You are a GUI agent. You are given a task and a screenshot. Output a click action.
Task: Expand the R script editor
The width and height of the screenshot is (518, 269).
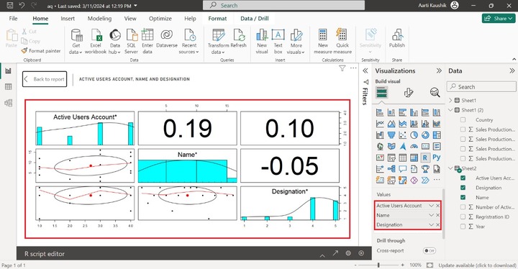pyautogui.click(x=322, y=255)
